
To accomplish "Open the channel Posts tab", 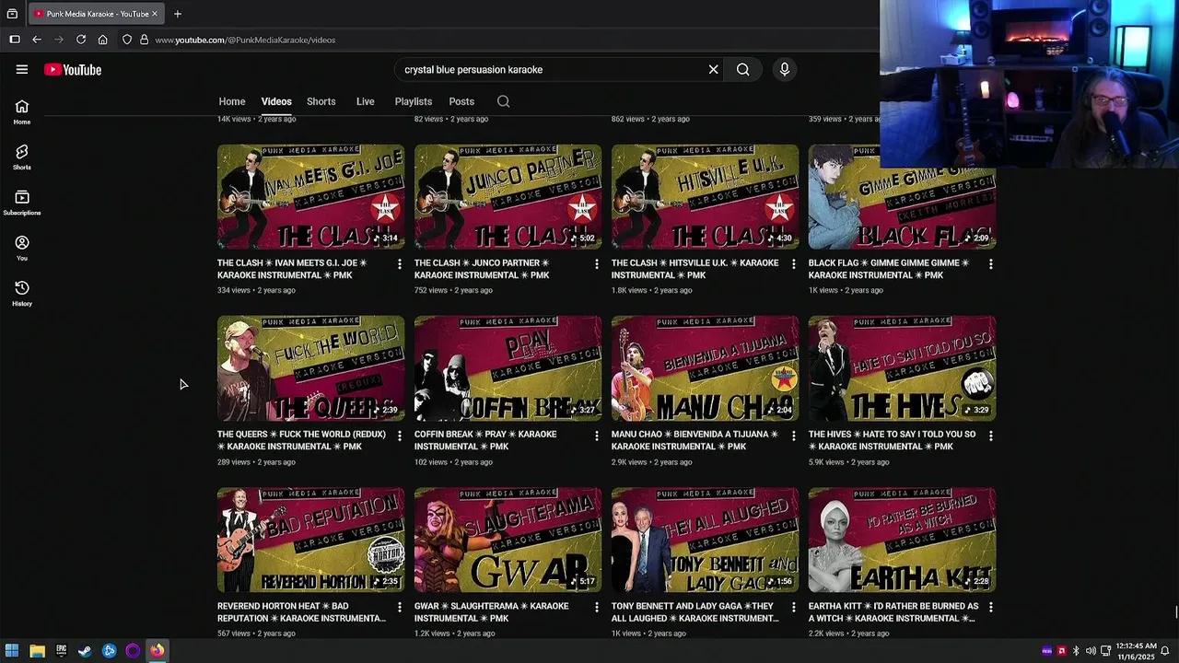I will (x=461, y=101).
